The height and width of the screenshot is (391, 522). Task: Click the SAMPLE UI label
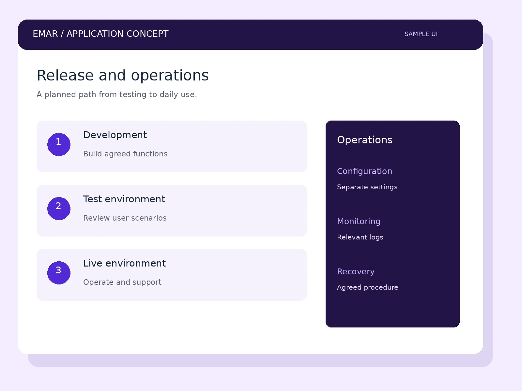421,34
